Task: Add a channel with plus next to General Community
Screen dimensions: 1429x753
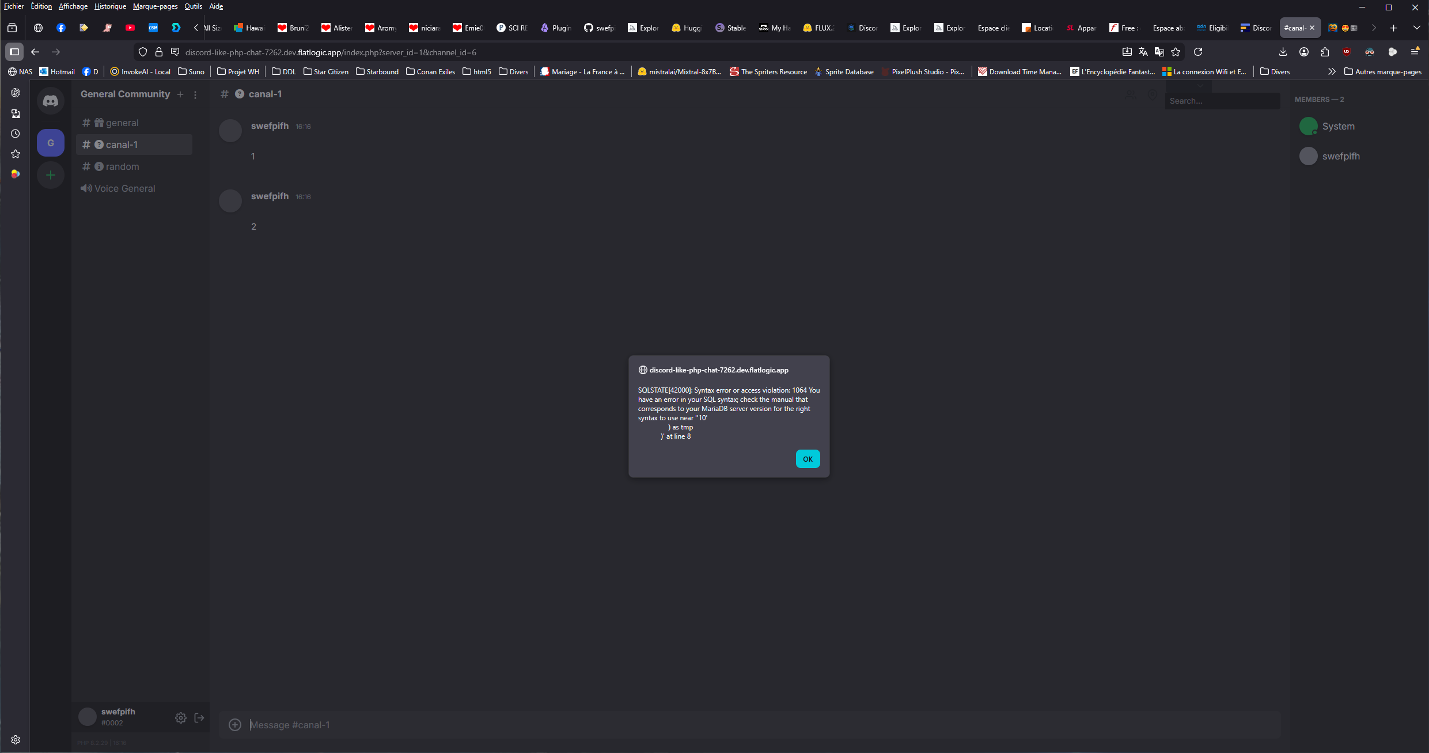Action: 180,94
